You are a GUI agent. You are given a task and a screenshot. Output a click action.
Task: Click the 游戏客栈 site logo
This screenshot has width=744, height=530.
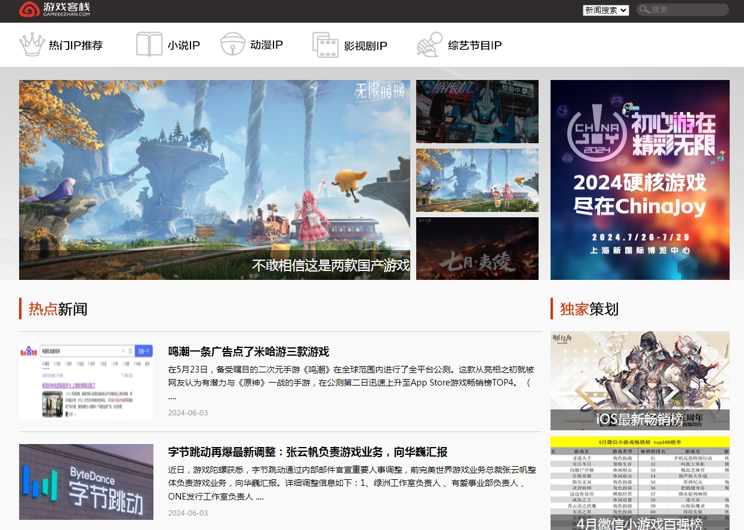coord(54,9)
